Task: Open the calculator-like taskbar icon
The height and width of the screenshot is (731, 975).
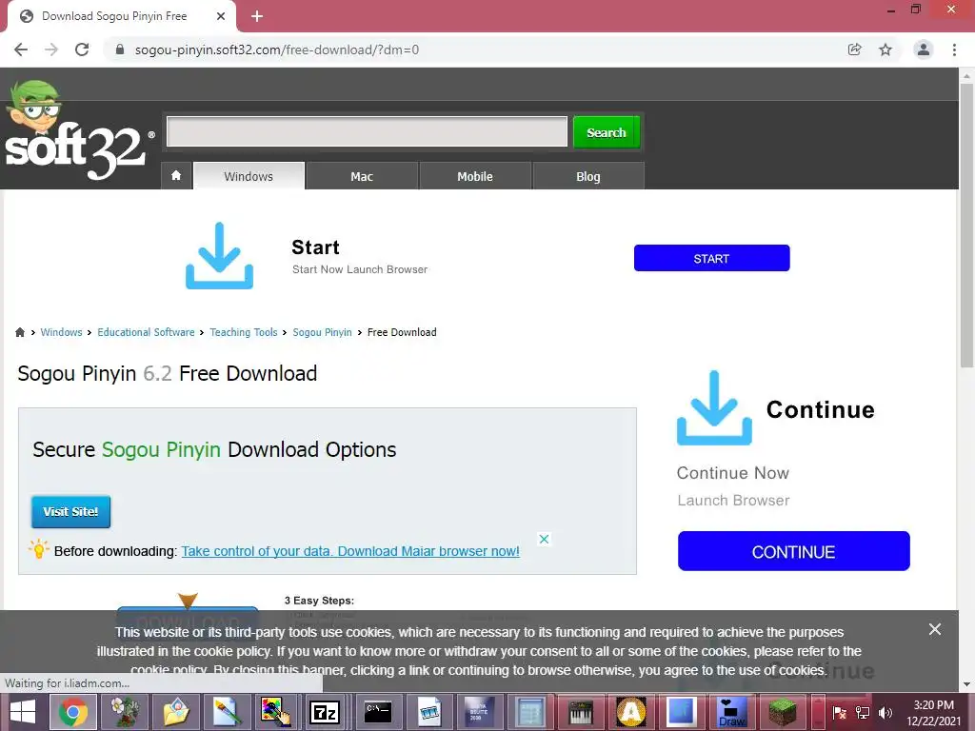Action: [530, 712]
